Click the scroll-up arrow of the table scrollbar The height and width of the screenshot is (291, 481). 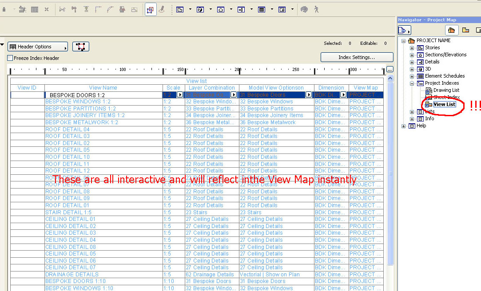click(x=390, y=78)
